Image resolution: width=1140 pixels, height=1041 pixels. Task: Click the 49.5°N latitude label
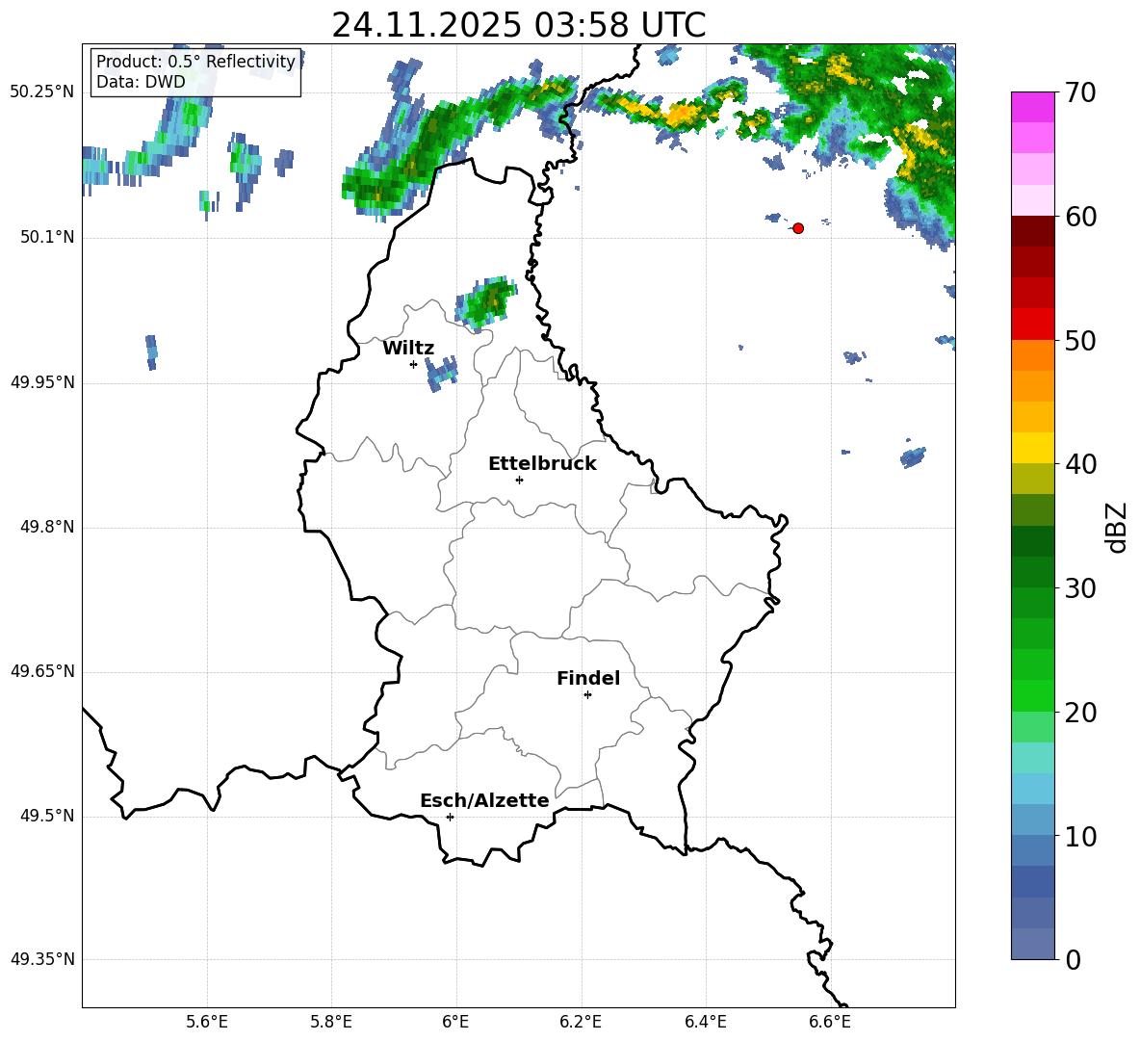[x=48, y=816]
